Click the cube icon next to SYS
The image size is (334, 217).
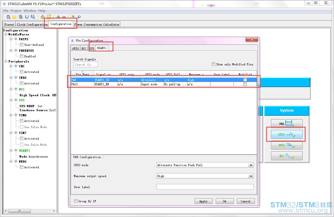16,100
